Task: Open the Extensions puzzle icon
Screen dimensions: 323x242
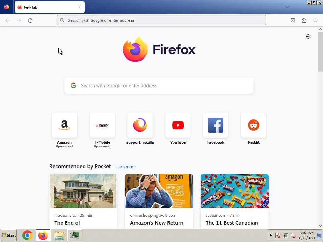Action: [x=304, y=20]
